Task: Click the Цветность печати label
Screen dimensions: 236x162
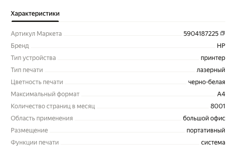Action: click(37, 82)
